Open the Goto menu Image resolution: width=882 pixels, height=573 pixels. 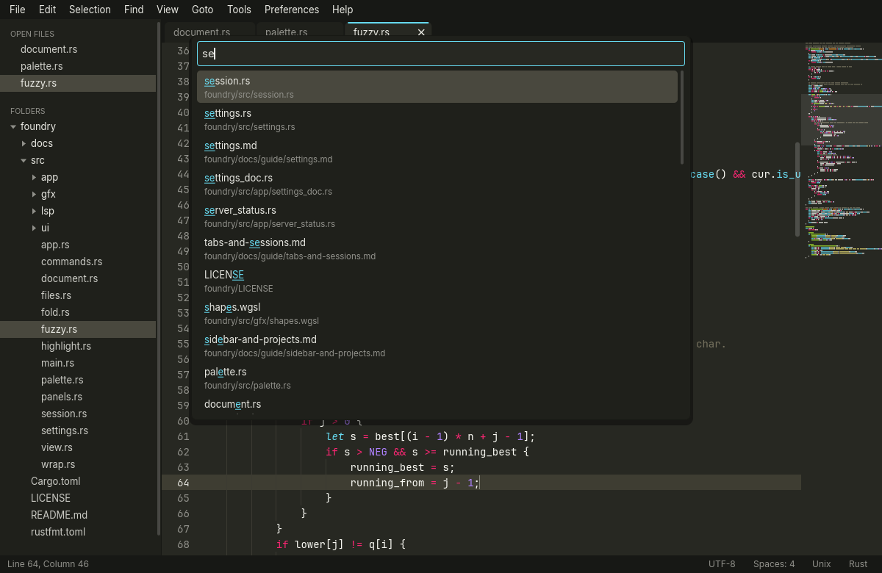point(202,10)
